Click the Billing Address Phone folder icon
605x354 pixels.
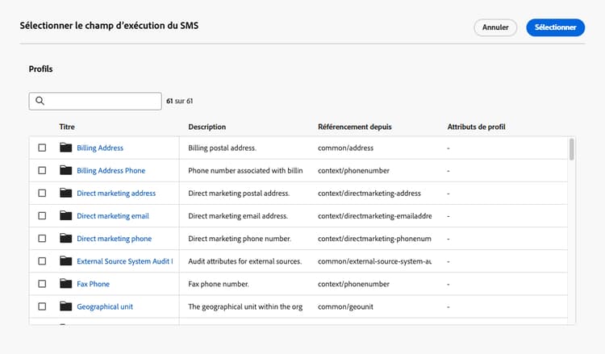pyautogui.click(x=65, y=170)
